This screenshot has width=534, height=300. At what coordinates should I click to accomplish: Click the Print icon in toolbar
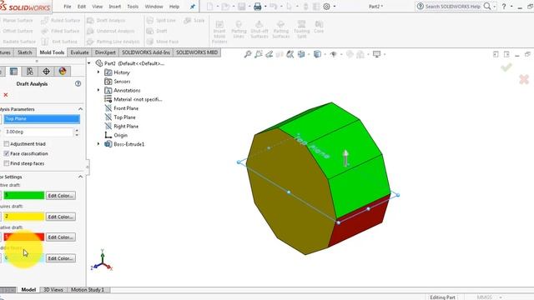258,7
